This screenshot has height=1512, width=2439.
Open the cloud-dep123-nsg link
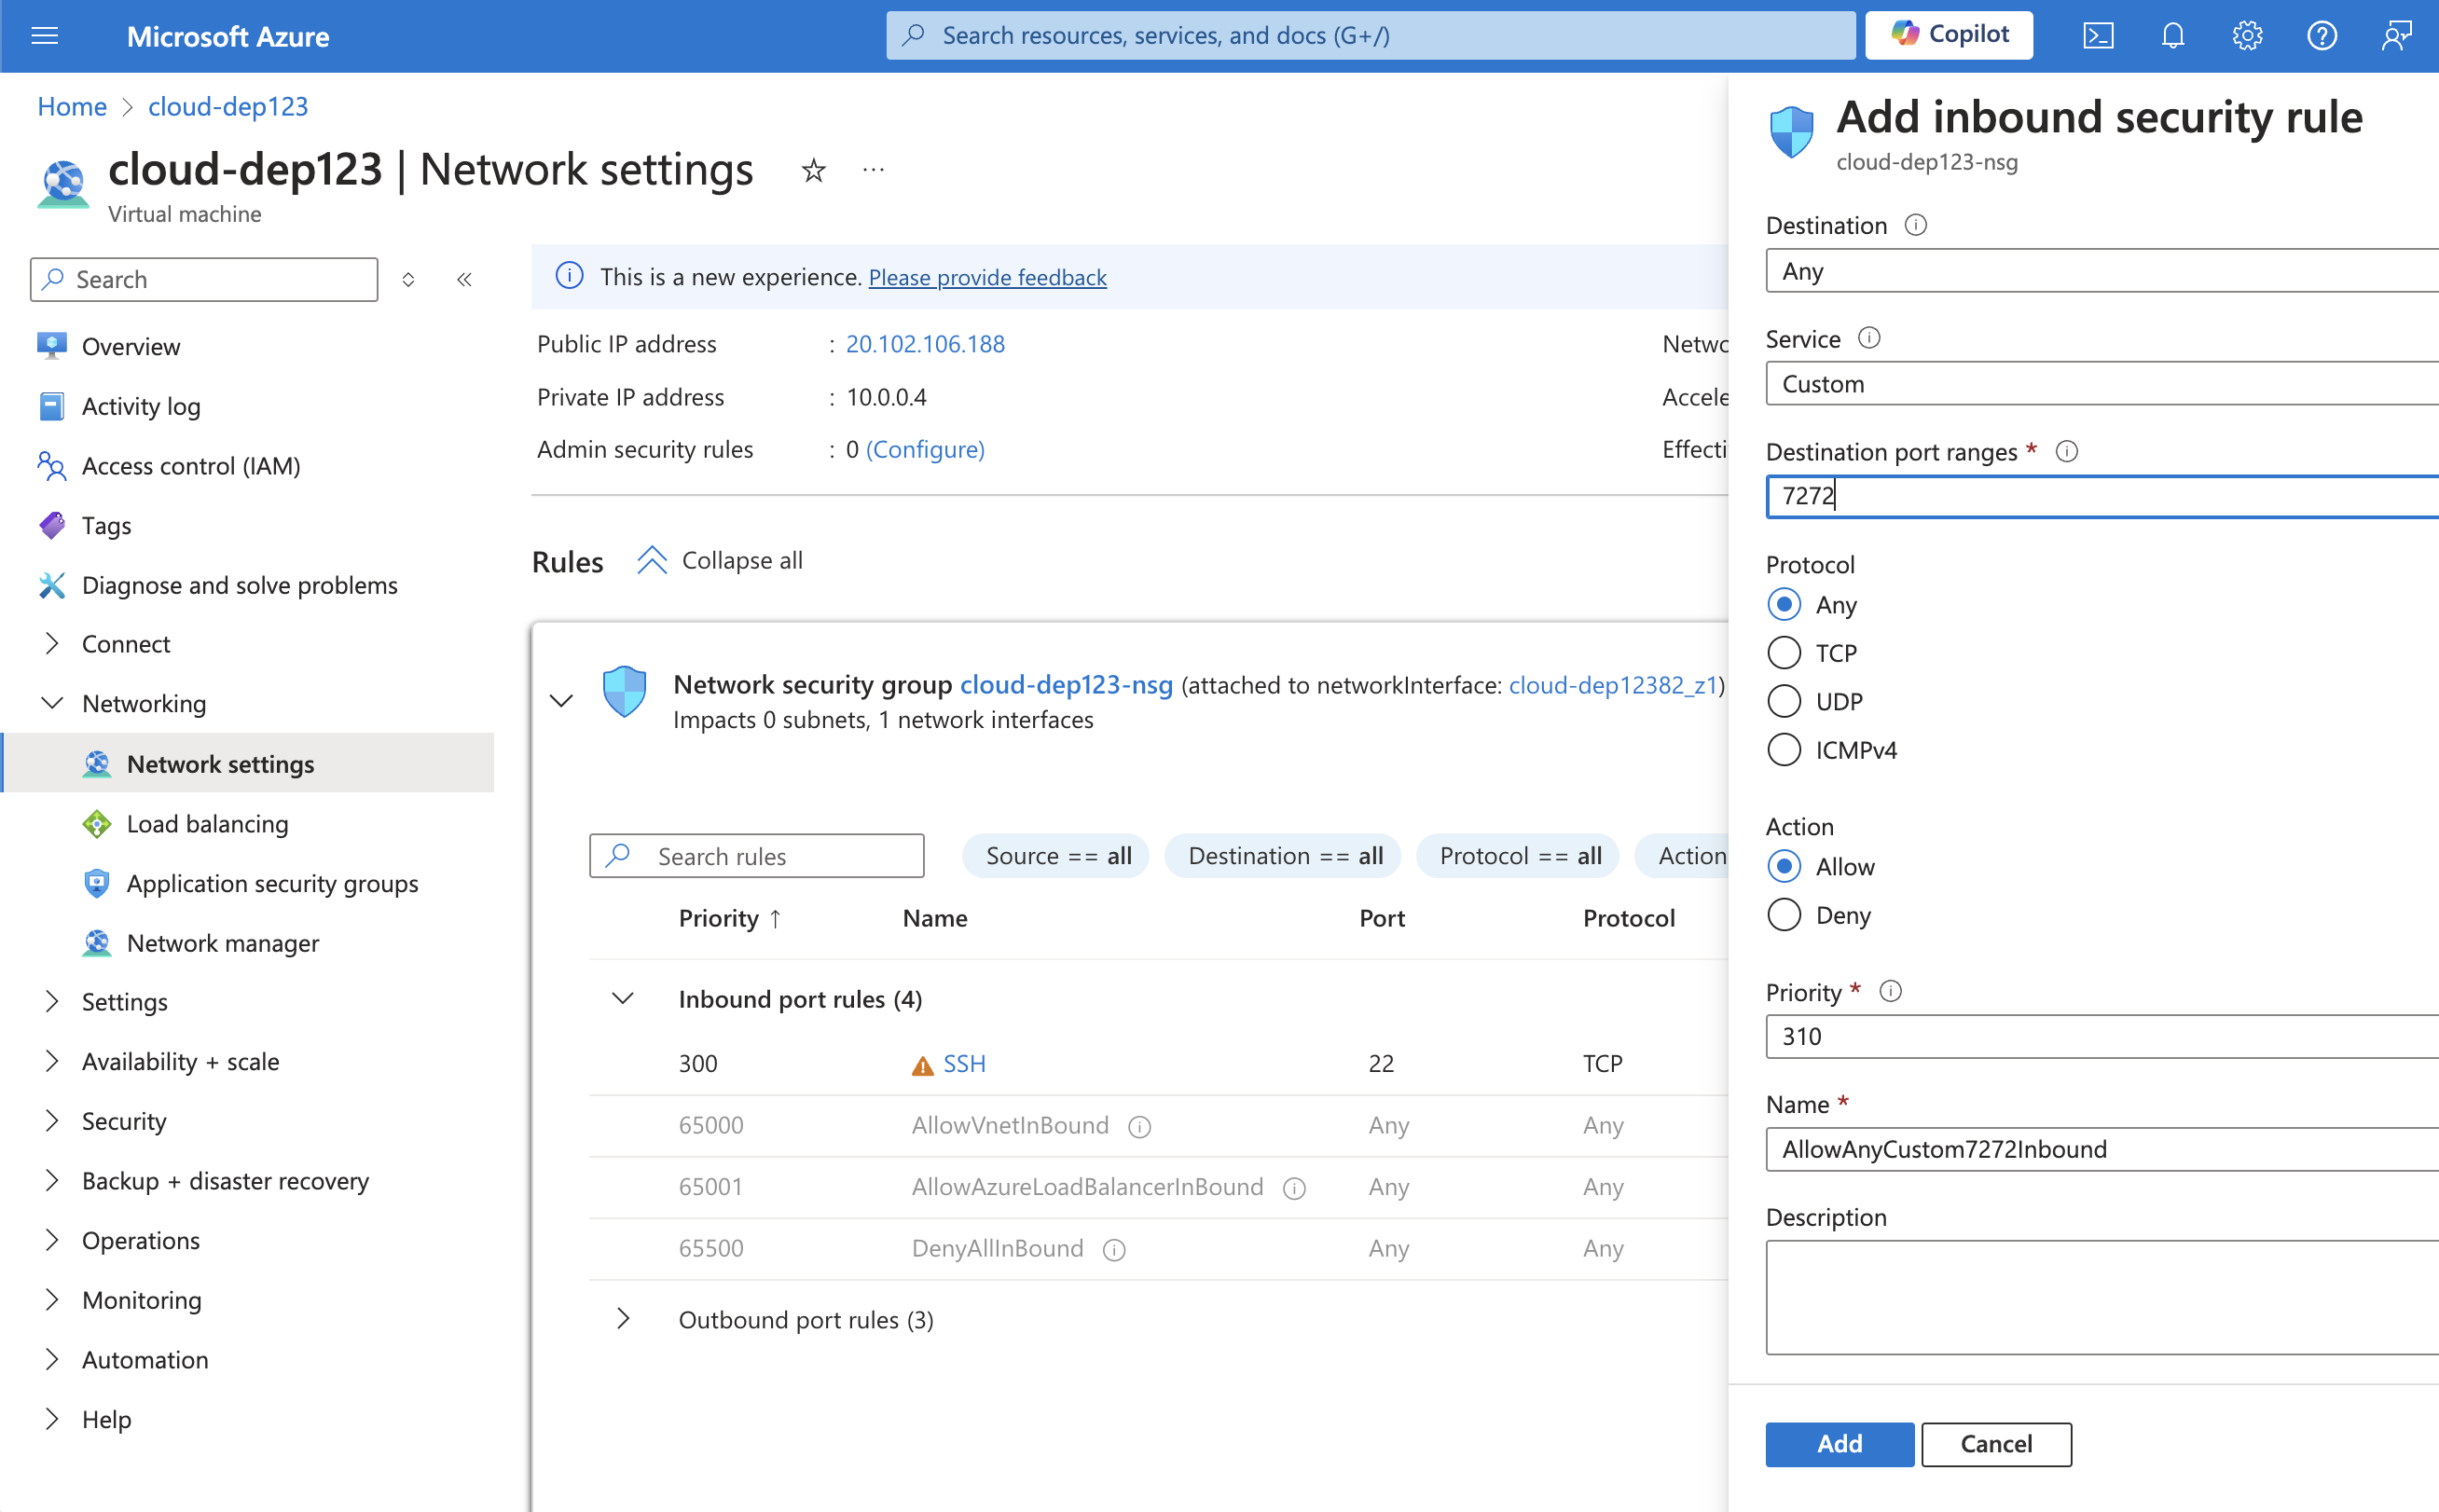[x=1066, y=685]
